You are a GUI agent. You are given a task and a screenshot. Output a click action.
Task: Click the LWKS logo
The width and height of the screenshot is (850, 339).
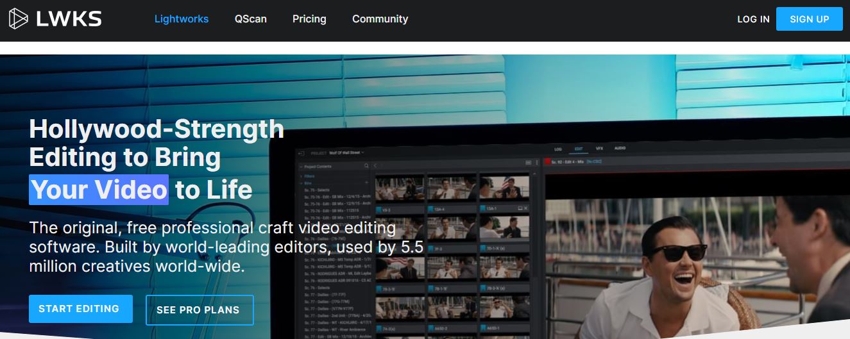tap(55, 19)
